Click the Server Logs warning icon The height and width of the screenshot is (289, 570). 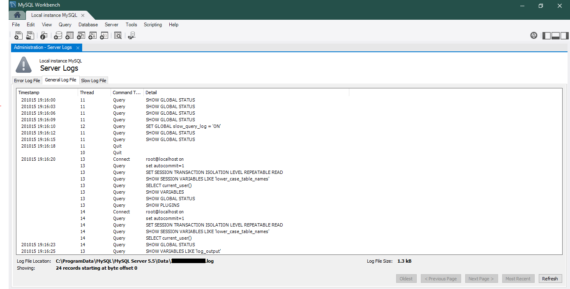[23, 65]
